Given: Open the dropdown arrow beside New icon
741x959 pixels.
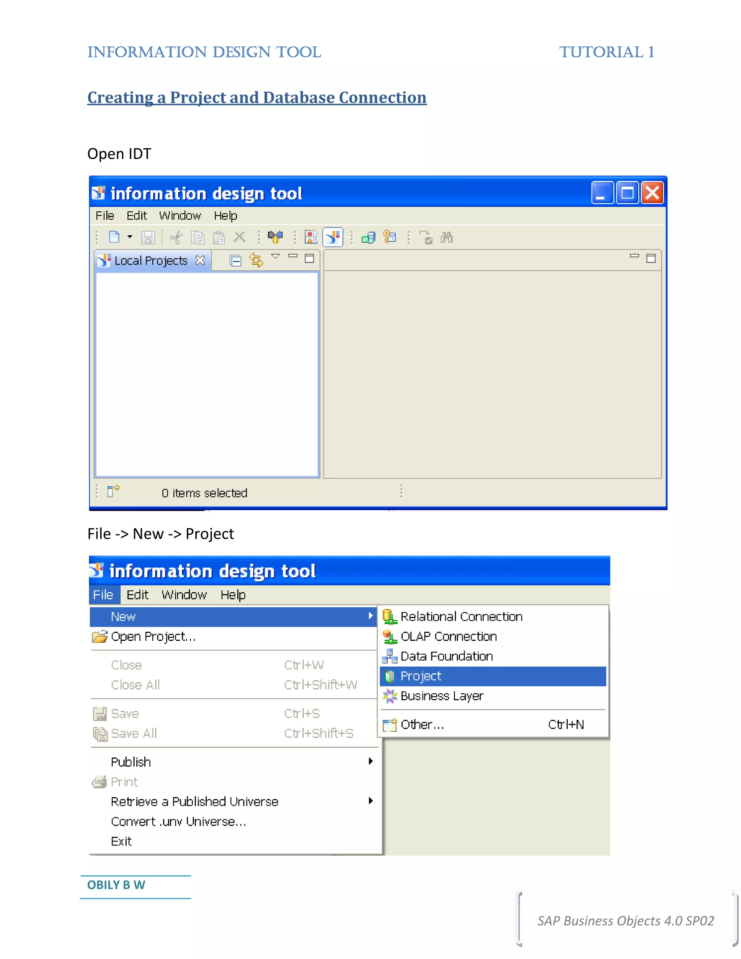Looking at the screenshot, I should tap(130, 237).
